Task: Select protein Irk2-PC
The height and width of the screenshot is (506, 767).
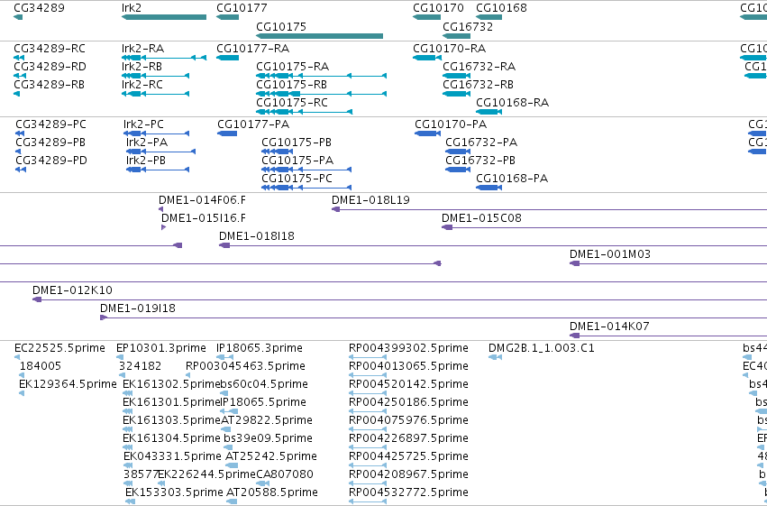Action: (x=156, y=133)
